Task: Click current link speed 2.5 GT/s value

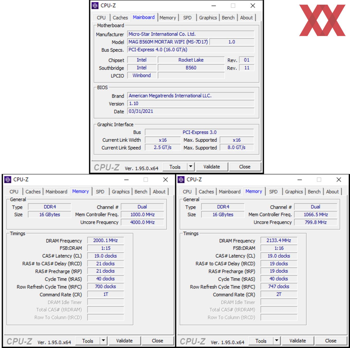Action: [x=163, y=147]
